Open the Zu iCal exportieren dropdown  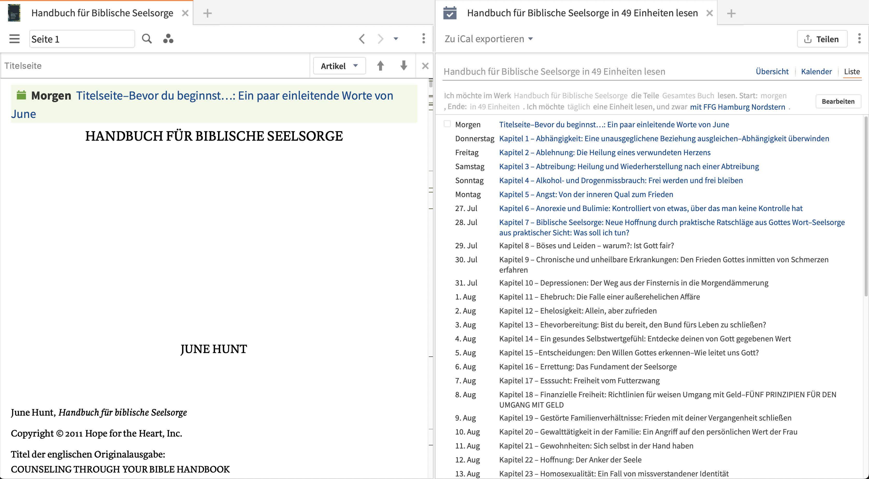coord(488,39)
